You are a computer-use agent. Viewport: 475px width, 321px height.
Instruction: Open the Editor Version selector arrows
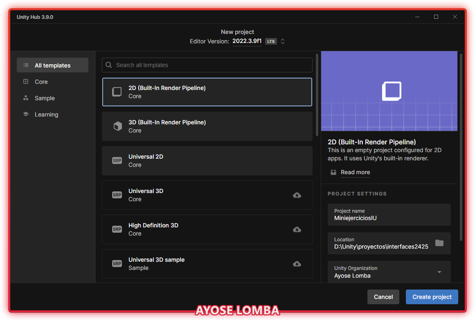[282, 41]
